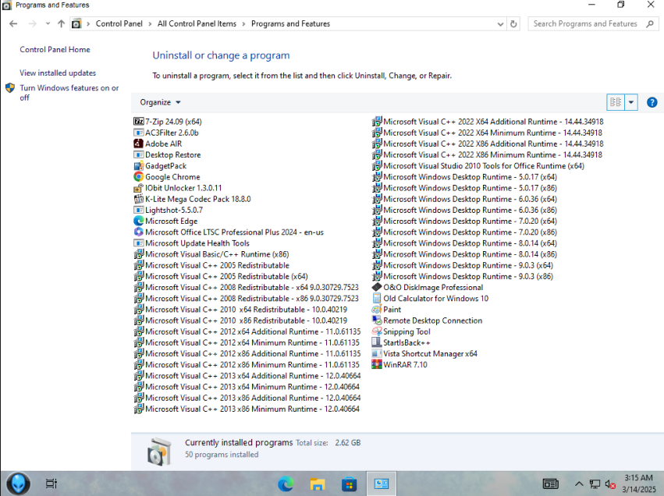664x496 pixels.
Task: Open File Explorer from the taskbar
Action: pos(318,484)
